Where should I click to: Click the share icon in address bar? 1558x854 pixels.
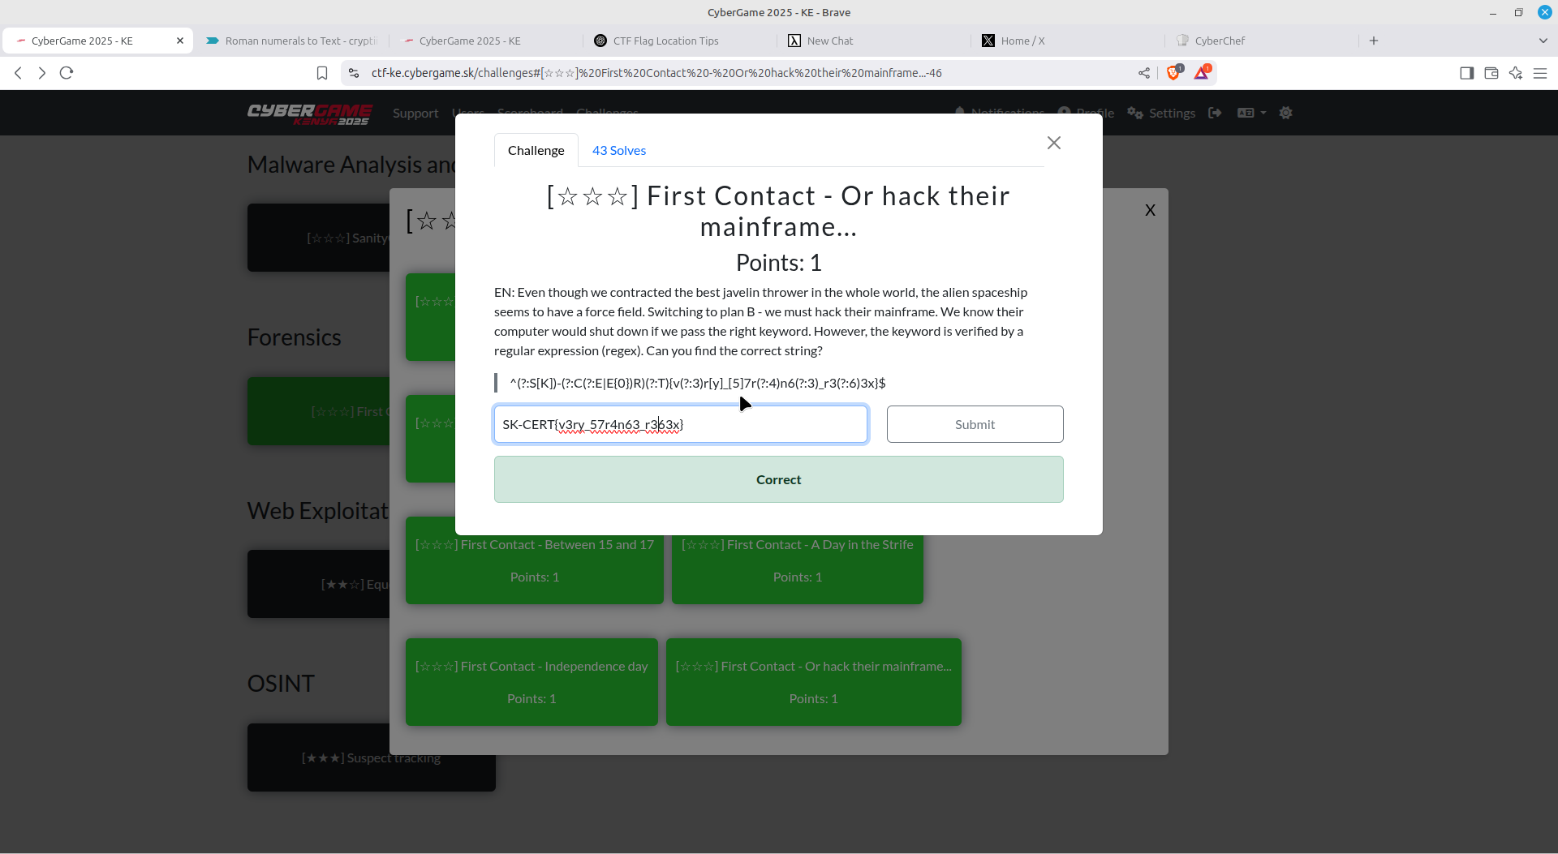1144,73
